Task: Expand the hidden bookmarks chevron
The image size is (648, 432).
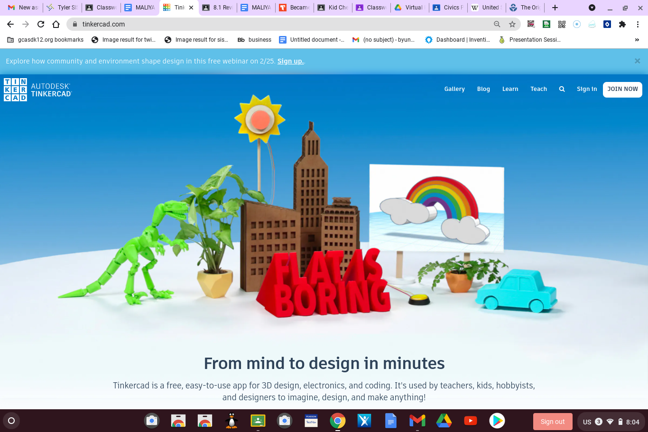Action: [637, 40]
